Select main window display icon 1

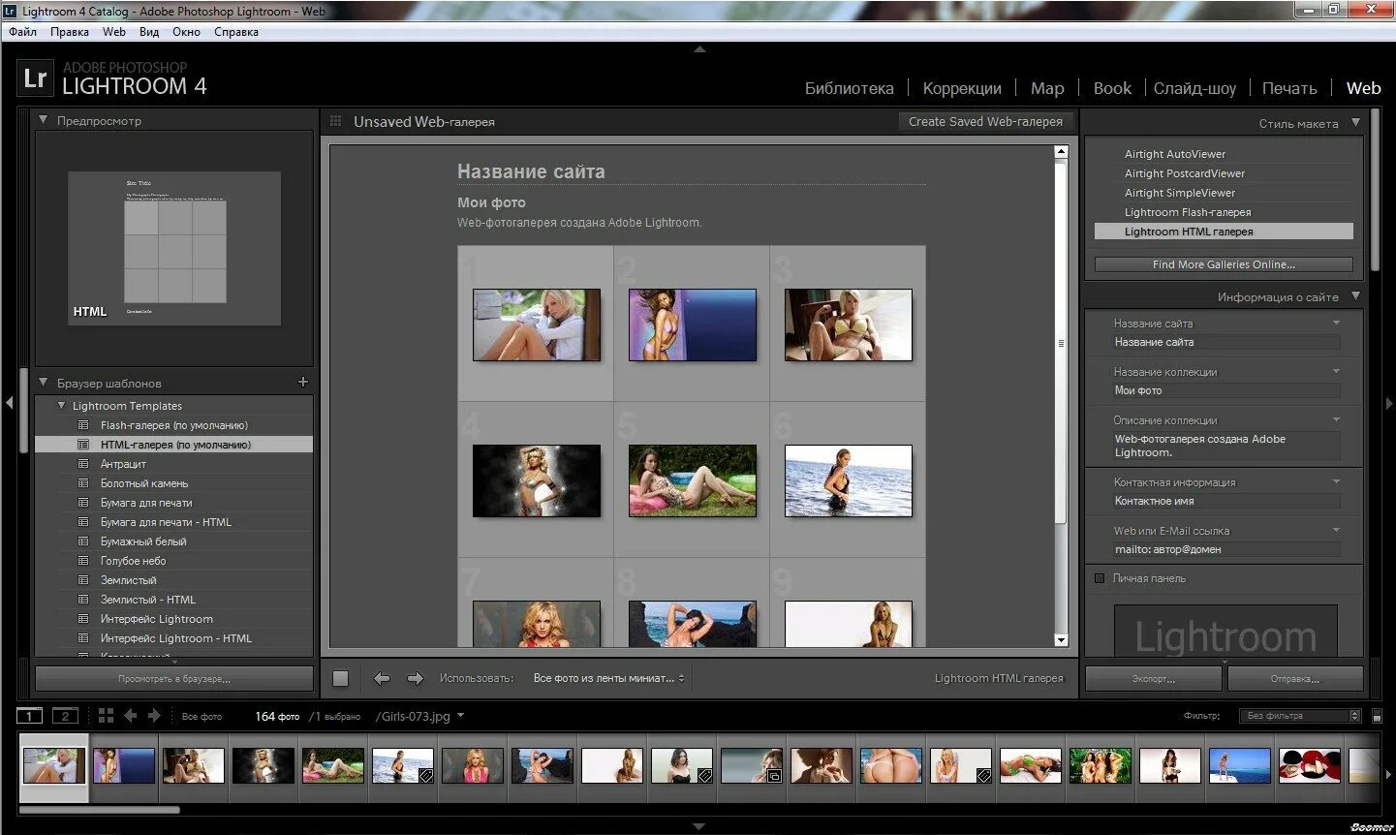tap(30, 716)
